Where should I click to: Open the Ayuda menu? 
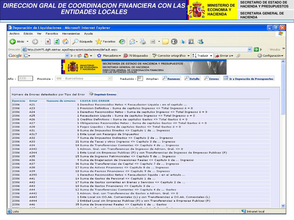click(x=88, y=34)
